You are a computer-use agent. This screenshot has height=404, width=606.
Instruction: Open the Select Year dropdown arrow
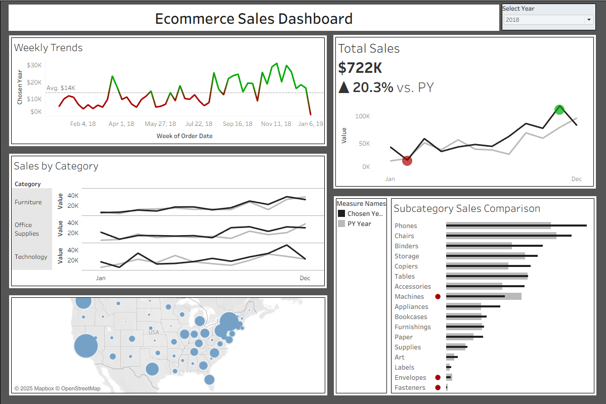tap(589, 20)
